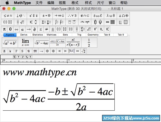The width and height of the screenshot is (161, 122).
Task: Insert the limit x→∞ expression
Action: coord(25,43)
